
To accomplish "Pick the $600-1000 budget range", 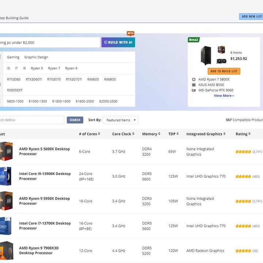I will tap(15, 101).
